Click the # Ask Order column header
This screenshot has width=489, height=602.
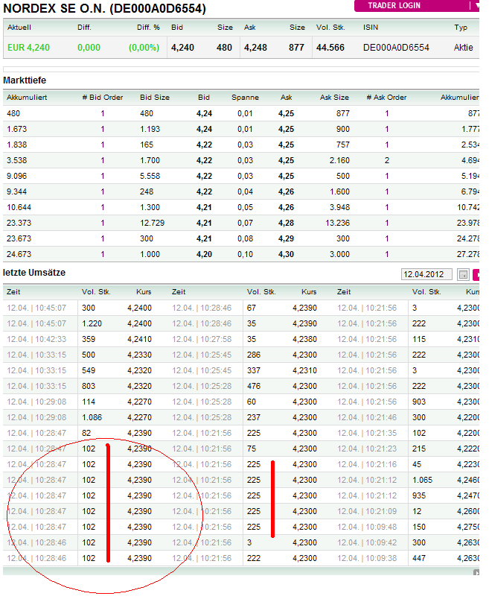386,98
